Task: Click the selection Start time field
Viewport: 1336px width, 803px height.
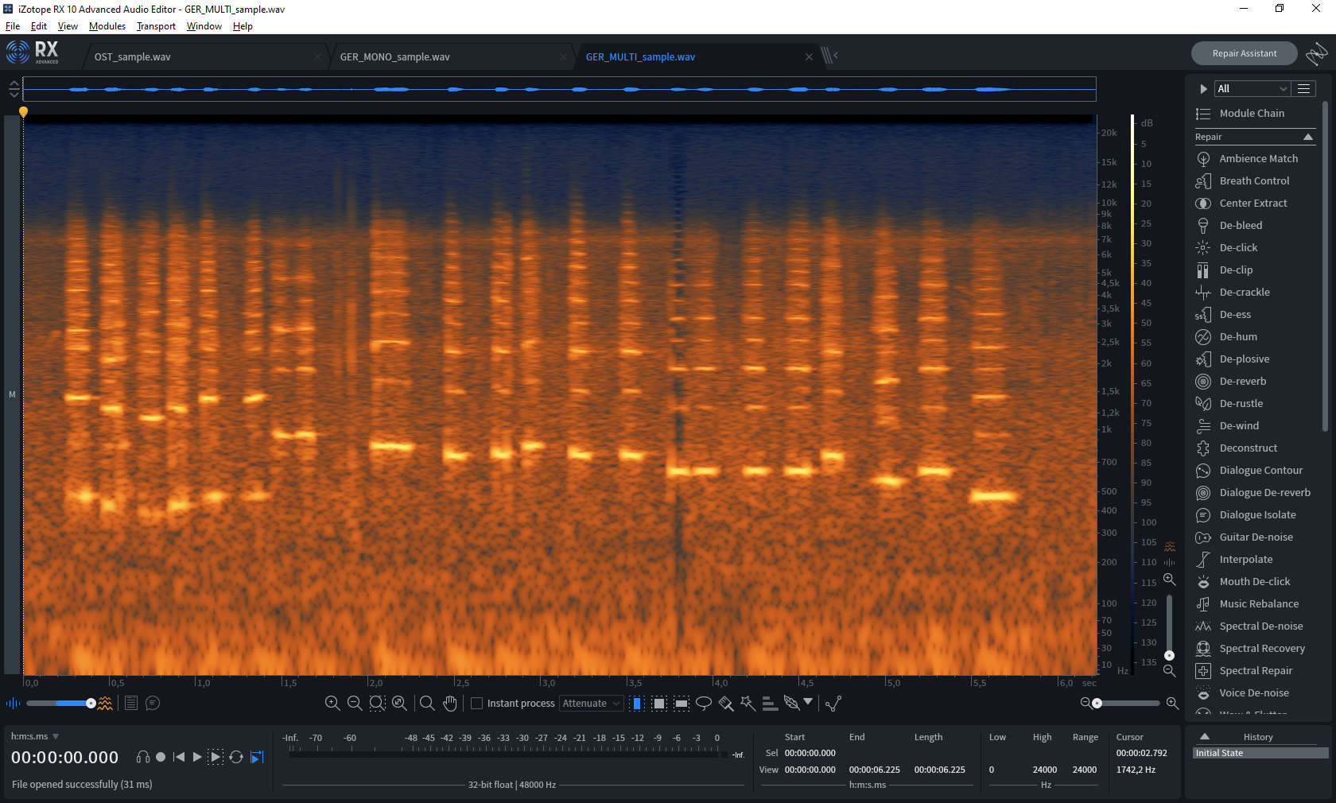Action: pyautogui.click(x=810, y=753)
